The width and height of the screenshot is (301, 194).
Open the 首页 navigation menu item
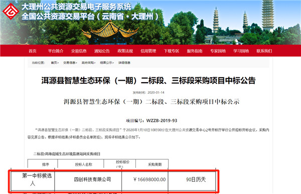[33, 51]
